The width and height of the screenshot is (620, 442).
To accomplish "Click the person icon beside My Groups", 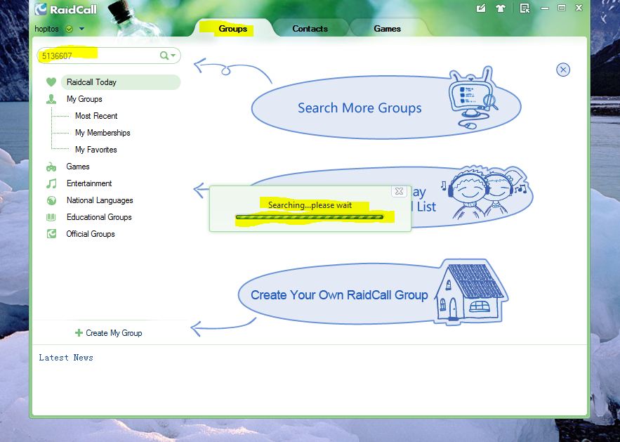I will pos(51,99).
